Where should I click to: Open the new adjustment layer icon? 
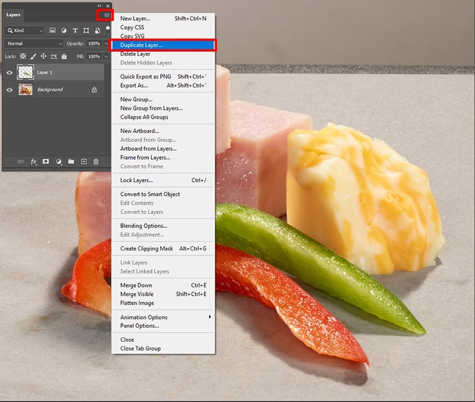point(58,162)
